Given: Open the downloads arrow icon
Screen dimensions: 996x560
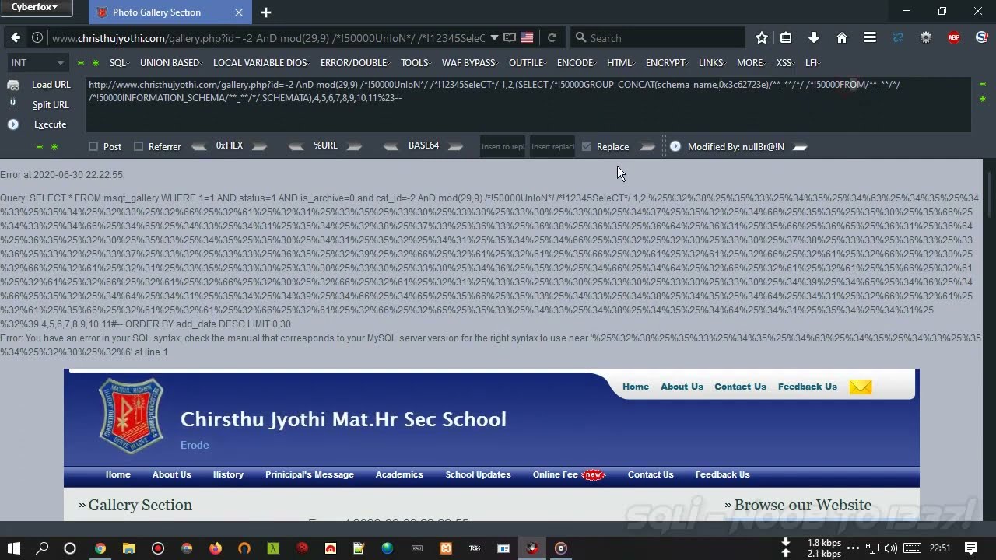Looking at the screenshot, I should coord(814,37).
